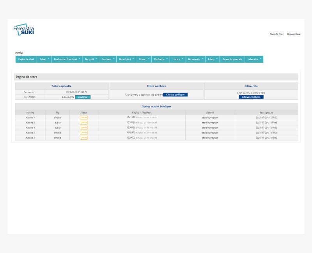Open the Date de cont link

click(277, 34)
